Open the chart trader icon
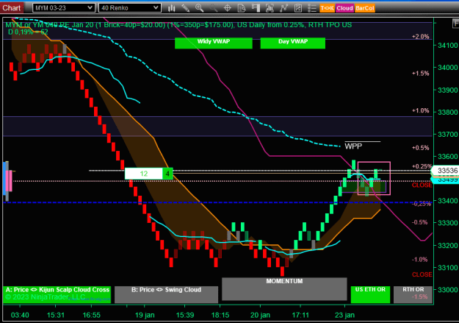 [x=256, y=8]
